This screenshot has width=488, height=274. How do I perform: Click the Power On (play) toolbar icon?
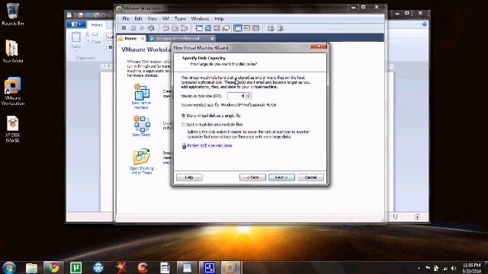143,28
